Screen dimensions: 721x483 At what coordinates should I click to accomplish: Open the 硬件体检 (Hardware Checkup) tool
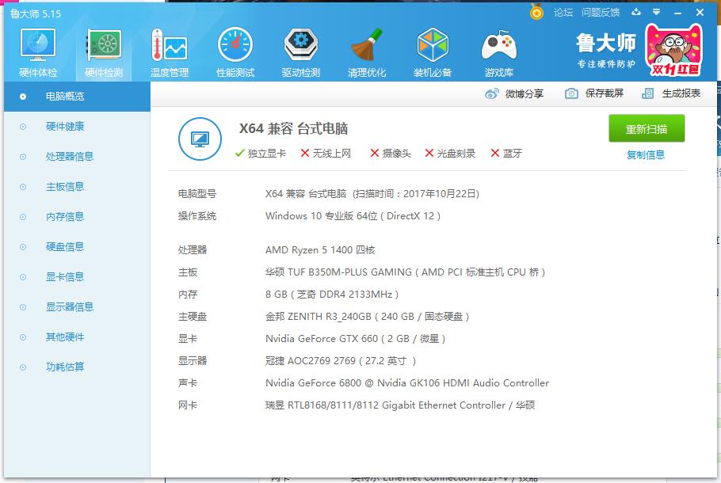coord(36,51)
